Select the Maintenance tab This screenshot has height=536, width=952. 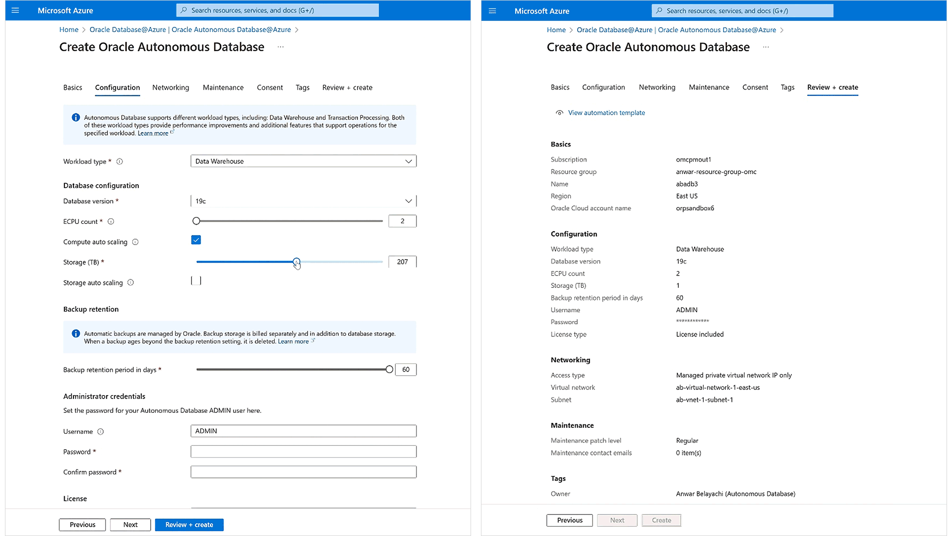[x=223, y=87]
